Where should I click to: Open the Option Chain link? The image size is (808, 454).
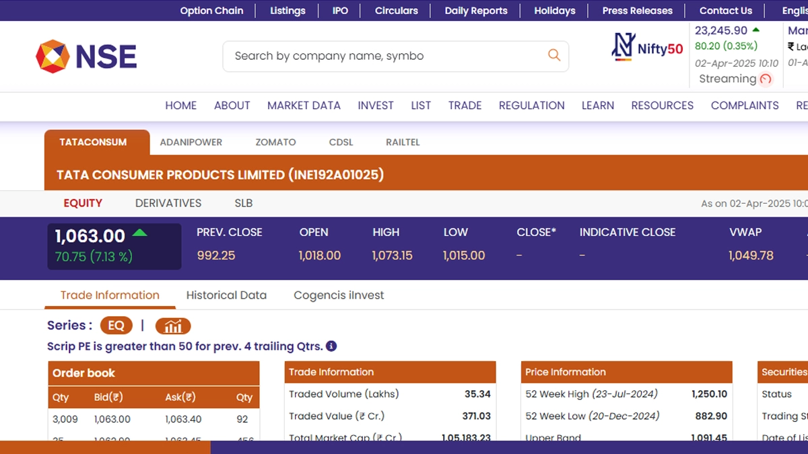point(211,11)
